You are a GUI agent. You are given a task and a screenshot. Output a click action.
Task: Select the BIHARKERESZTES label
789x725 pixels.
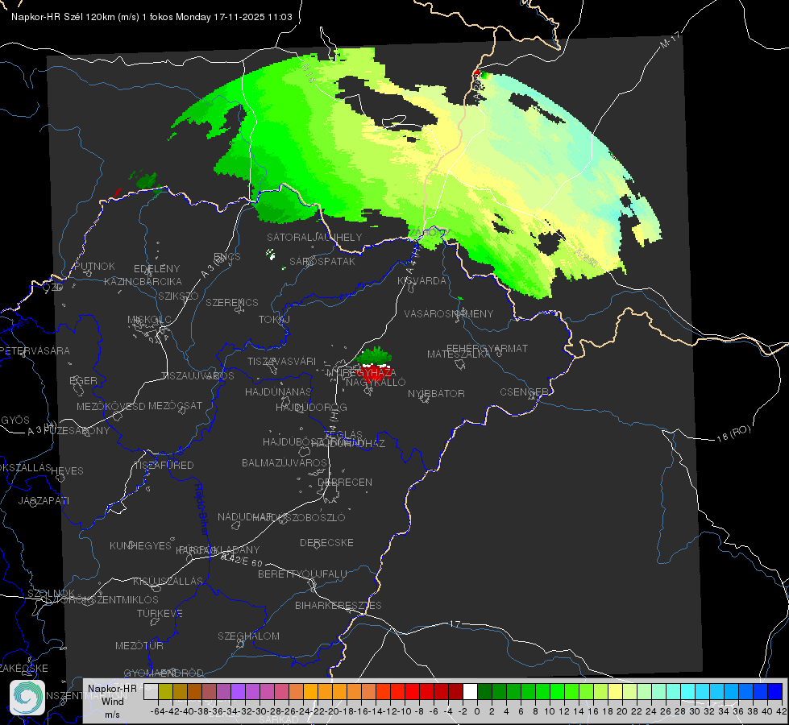[338, 605]
